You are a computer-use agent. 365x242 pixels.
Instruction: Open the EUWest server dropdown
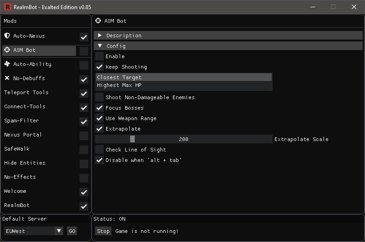point(34,231)
